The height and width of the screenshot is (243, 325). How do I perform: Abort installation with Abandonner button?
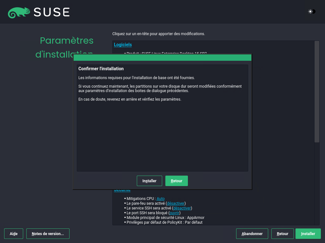(x=252, y=234)
